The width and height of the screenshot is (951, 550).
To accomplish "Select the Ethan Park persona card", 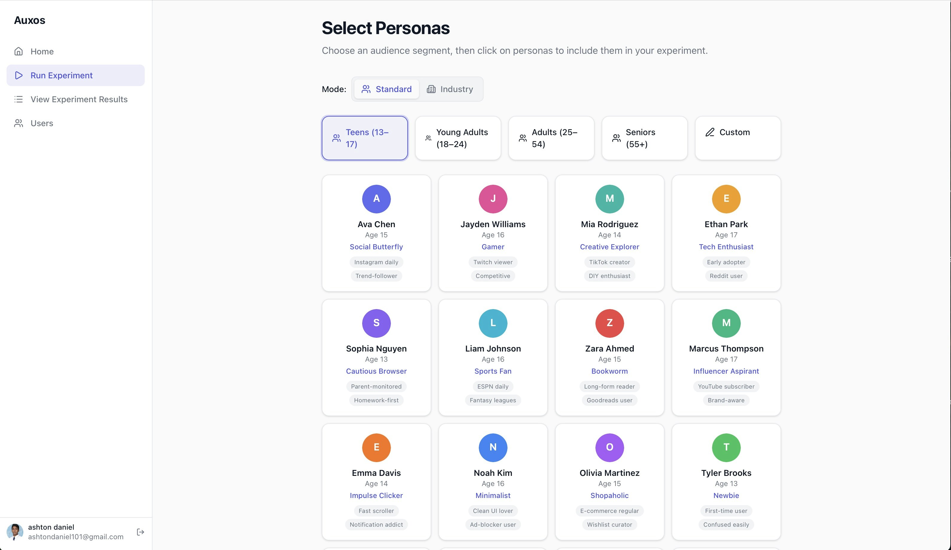I will (726, 234).
